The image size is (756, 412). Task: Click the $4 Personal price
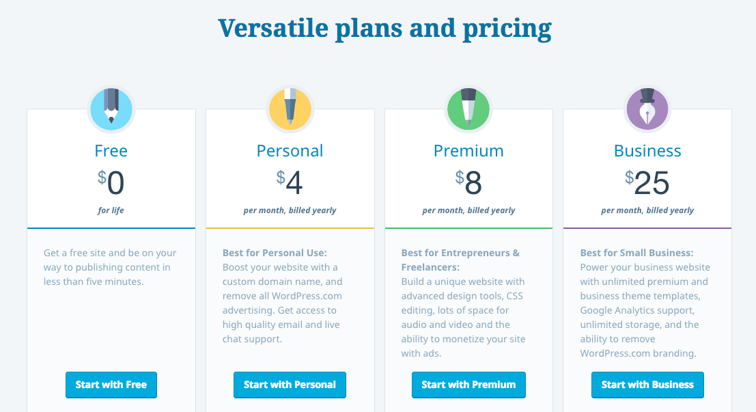[x=290, y=182]
